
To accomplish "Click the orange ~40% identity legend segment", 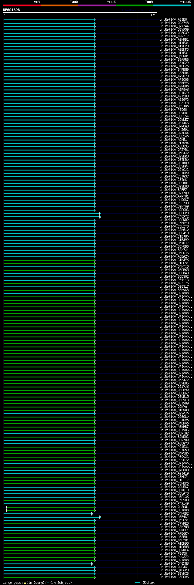I will pyautogui.click(x=59, y=5).
